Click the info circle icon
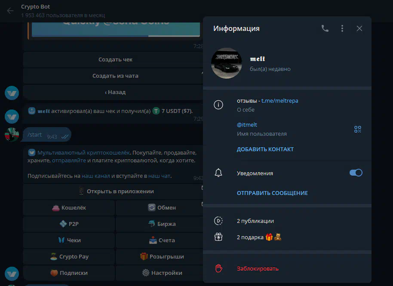 [x=218, y=105]
